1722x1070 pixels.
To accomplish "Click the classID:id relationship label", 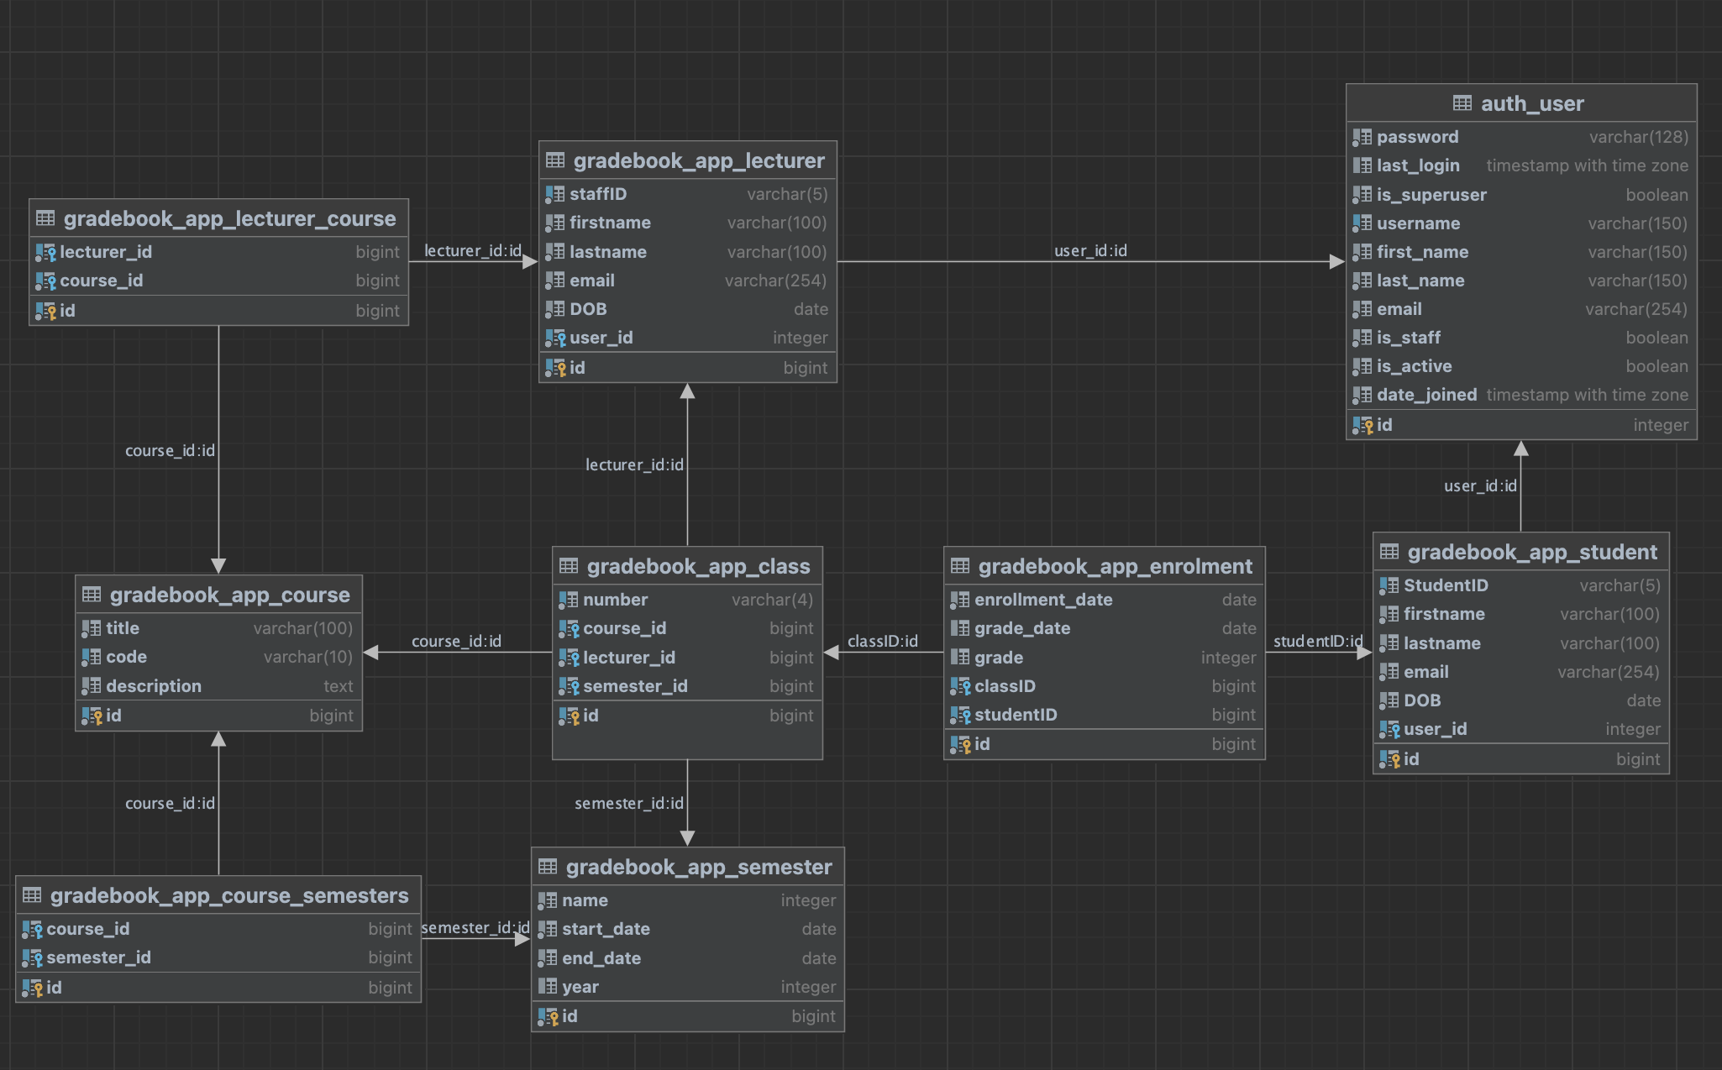I will coord(882,642).
